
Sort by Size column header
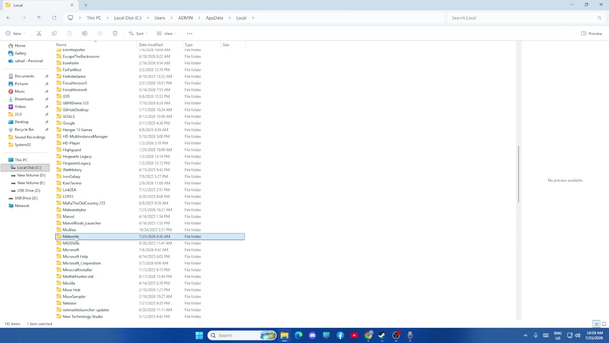pos(233,45)
